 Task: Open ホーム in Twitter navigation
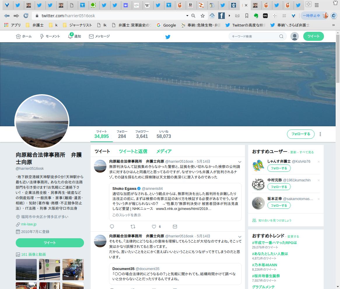24,36
